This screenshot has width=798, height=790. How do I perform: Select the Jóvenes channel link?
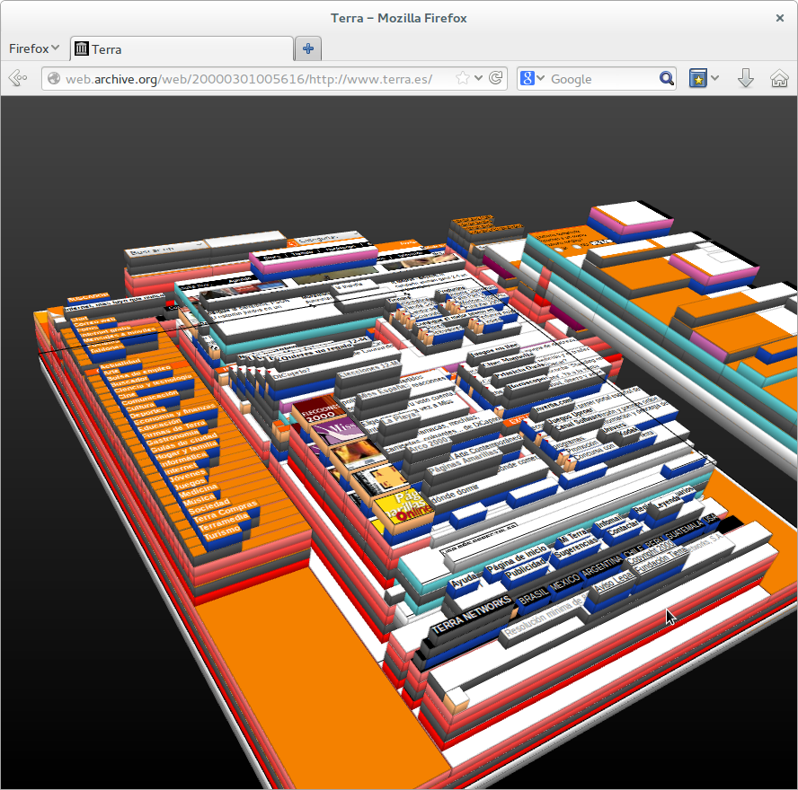(x=187, y=475)
